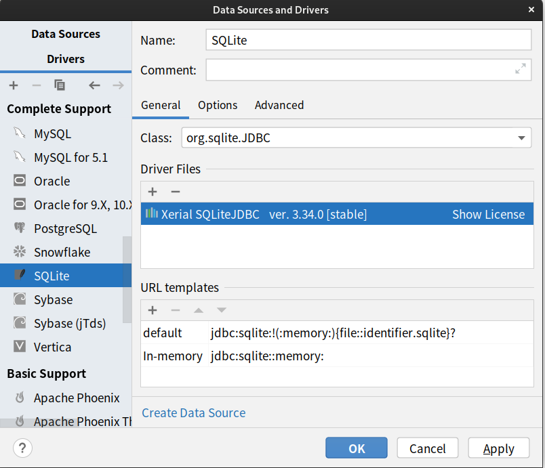Click the add driver plus icon in sidebar
This screenshot has width=545, height=468.
click(14, 85)
